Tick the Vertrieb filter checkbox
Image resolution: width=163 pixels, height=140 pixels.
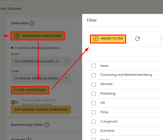pos(93,84)
